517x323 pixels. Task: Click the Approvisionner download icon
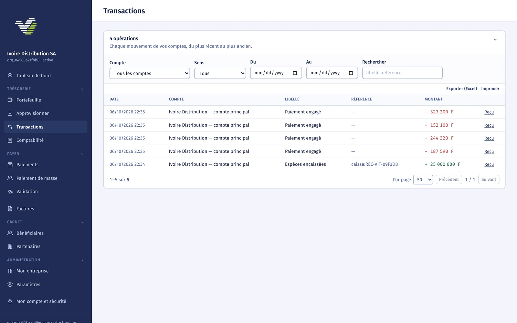(x=10, y=113)
